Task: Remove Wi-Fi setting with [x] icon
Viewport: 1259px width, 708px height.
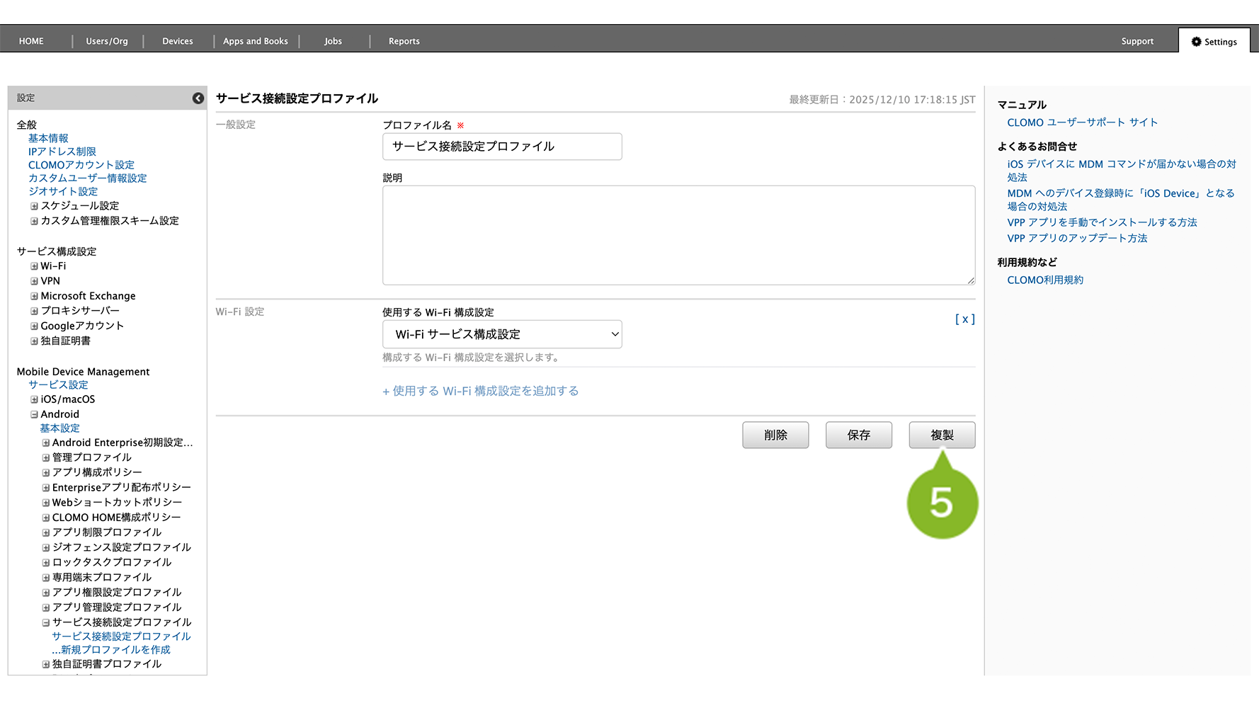Action: point(964,319)
